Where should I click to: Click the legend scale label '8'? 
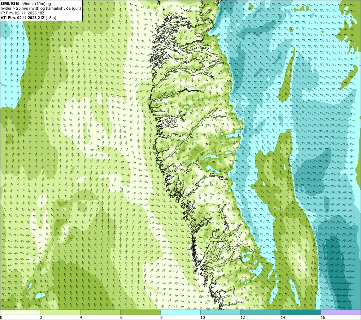[x=161, y=318]
